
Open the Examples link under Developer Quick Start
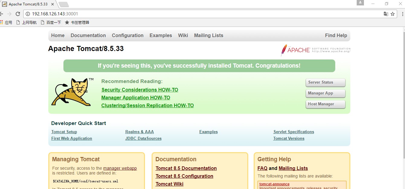click(208, 132)
